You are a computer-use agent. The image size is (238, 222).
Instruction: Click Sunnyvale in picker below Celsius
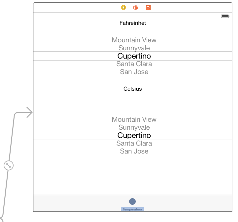click(134, 127)
